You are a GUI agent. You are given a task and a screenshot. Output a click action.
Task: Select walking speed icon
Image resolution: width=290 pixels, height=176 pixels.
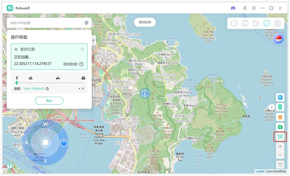(x=17, y=78)
